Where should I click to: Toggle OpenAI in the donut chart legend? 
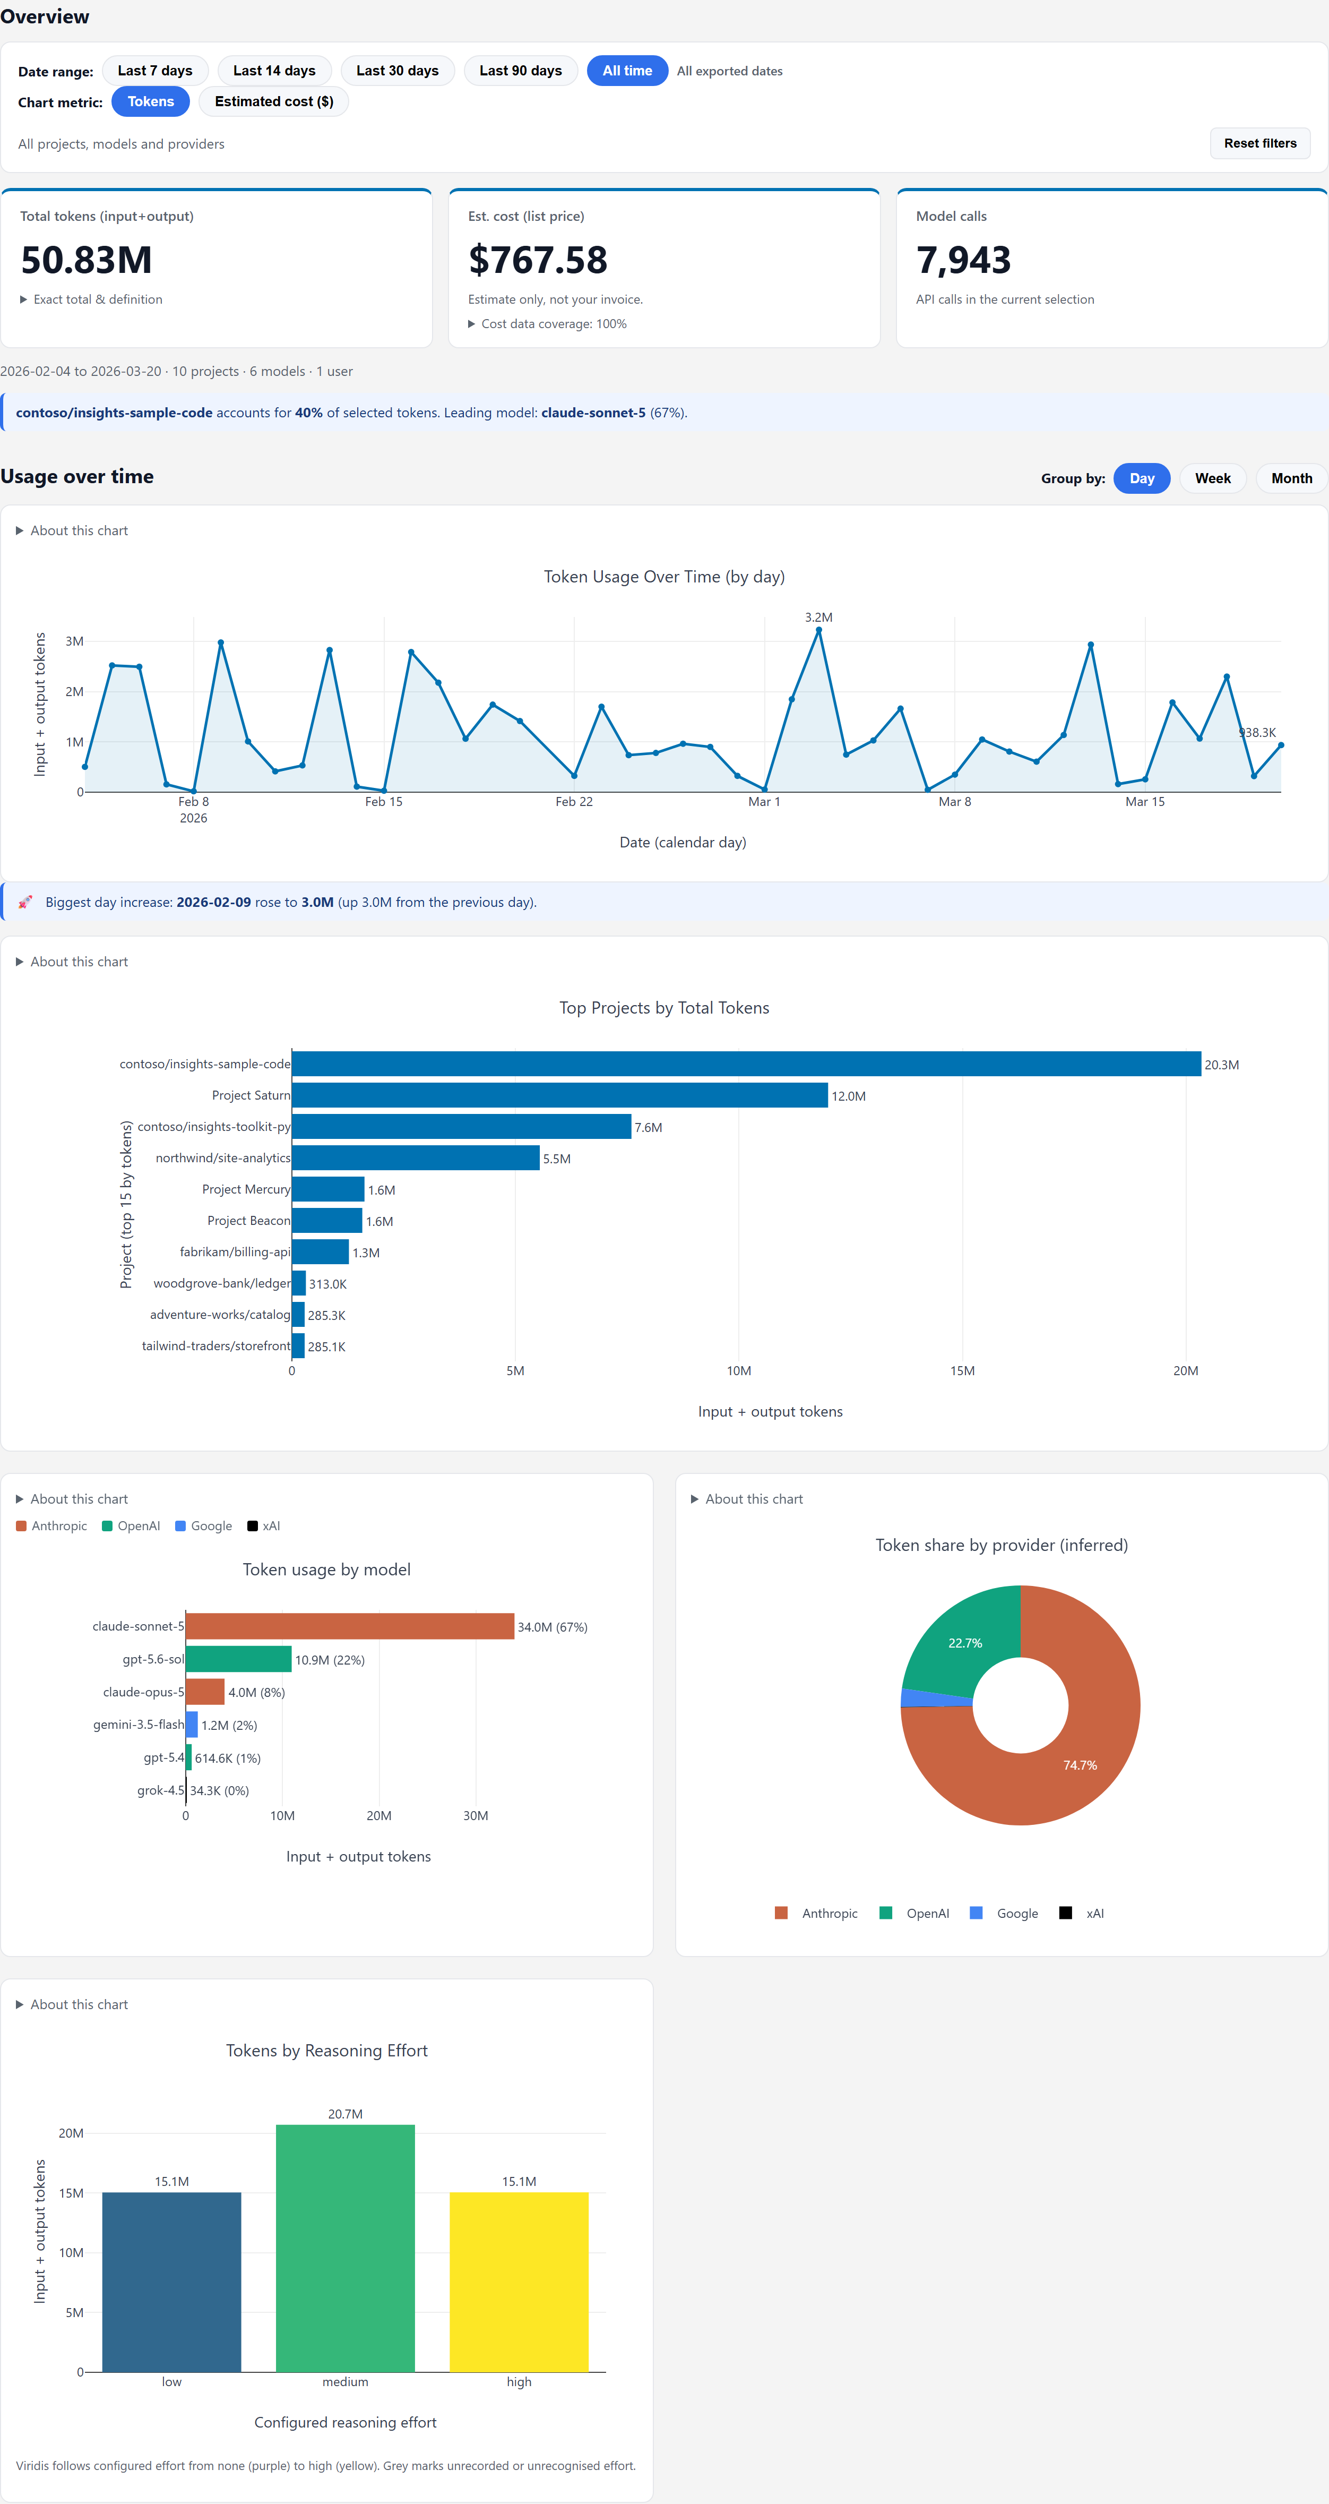pyautogui.click(x=914, y=1913)
